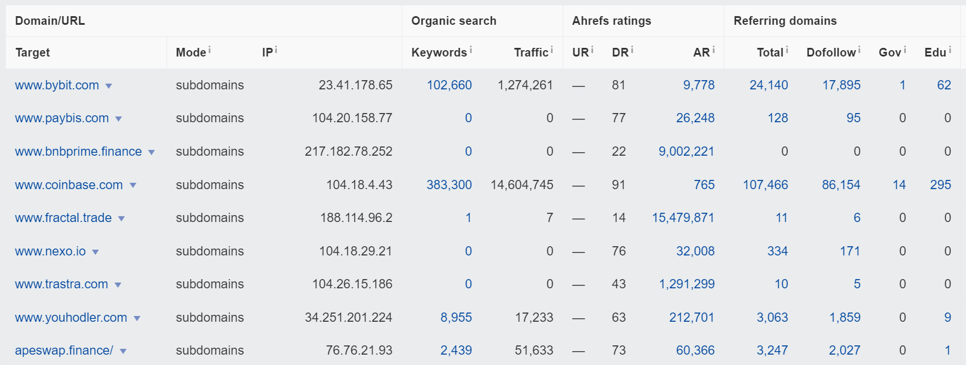Sort by the Dofollow column header
This screenshot has width=966, height=365.
[831, 52]
